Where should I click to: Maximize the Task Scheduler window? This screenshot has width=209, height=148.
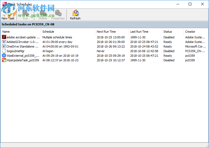pyautogui.click(x=190, y=4)
